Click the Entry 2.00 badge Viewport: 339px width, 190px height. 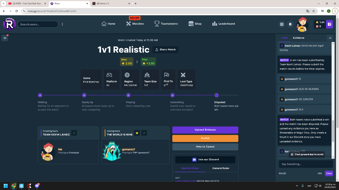click(127, 62)
